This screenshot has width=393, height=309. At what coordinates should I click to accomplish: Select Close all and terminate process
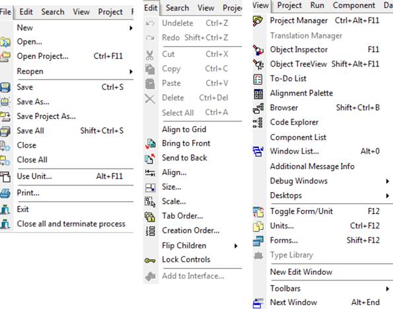pos(71,224)
